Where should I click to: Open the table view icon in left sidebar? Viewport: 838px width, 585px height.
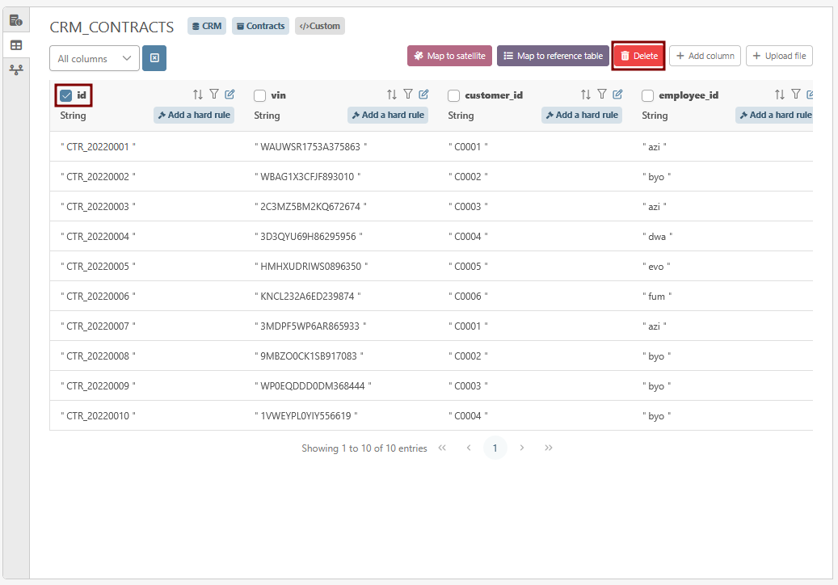click(15, 45)
